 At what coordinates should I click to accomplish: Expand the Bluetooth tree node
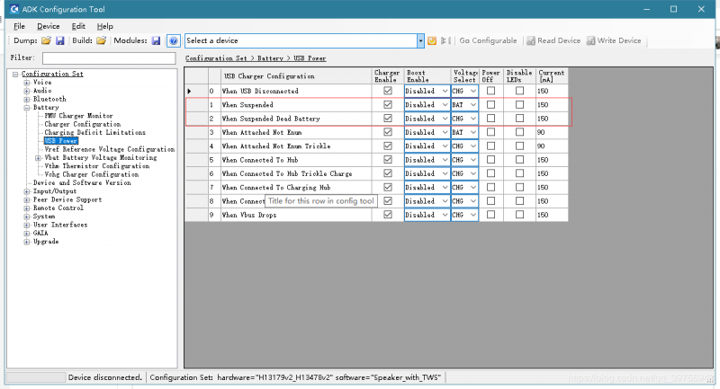(27, 99)
